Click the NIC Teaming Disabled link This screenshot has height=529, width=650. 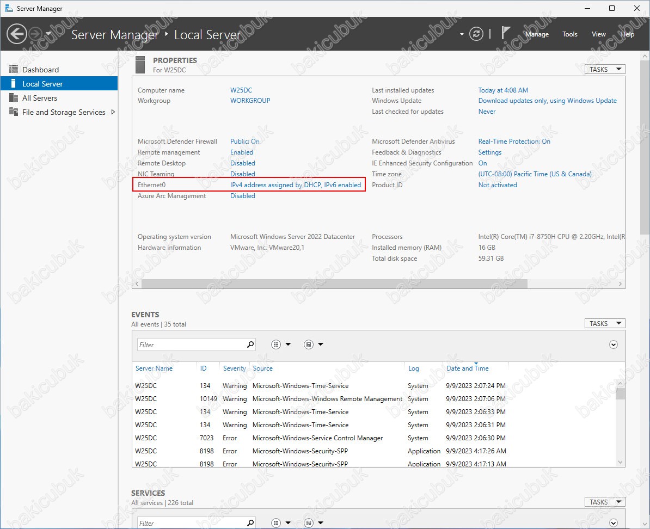click(242, 174)
